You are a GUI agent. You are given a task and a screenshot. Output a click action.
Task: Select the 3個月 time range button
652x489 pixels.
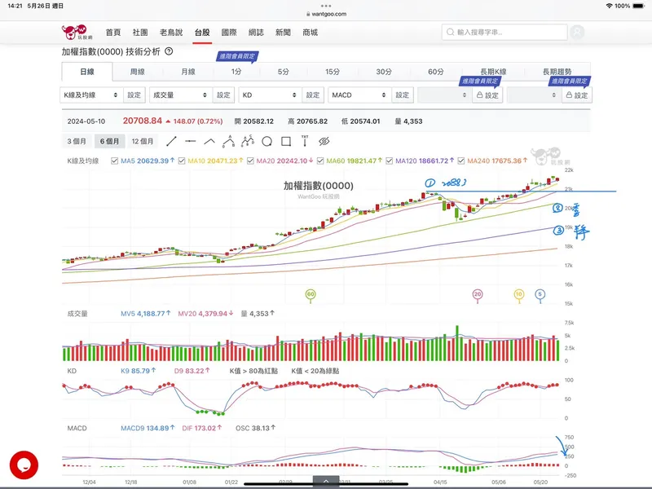tap(77, 141)
